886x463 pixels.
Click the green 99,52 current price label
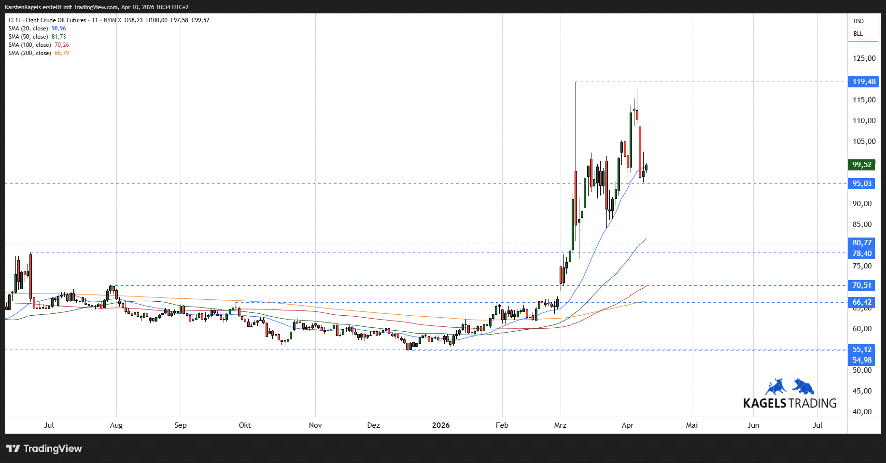pyautogui.click(x=861, y=165)
